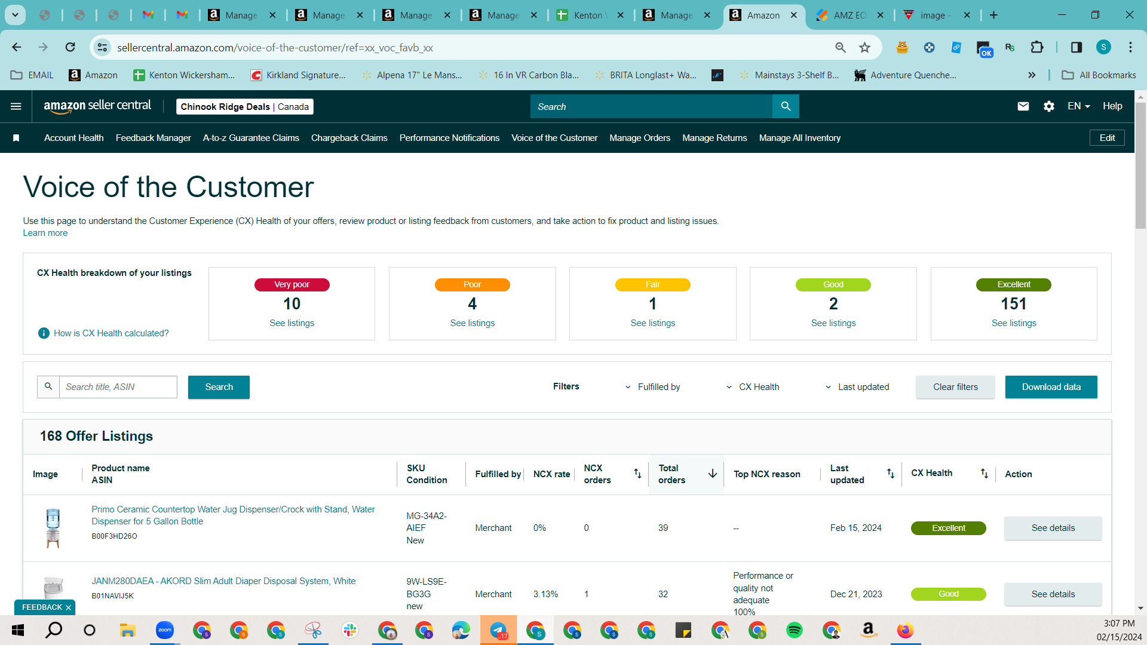Sort by Last updated column arrows
Screen dimensions: 1147x645
click(x=891, y=474)
